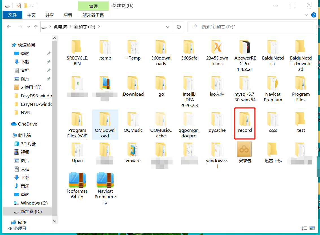
Task: Click the navigation pane scroll up arrow
Action: point(55,38)
